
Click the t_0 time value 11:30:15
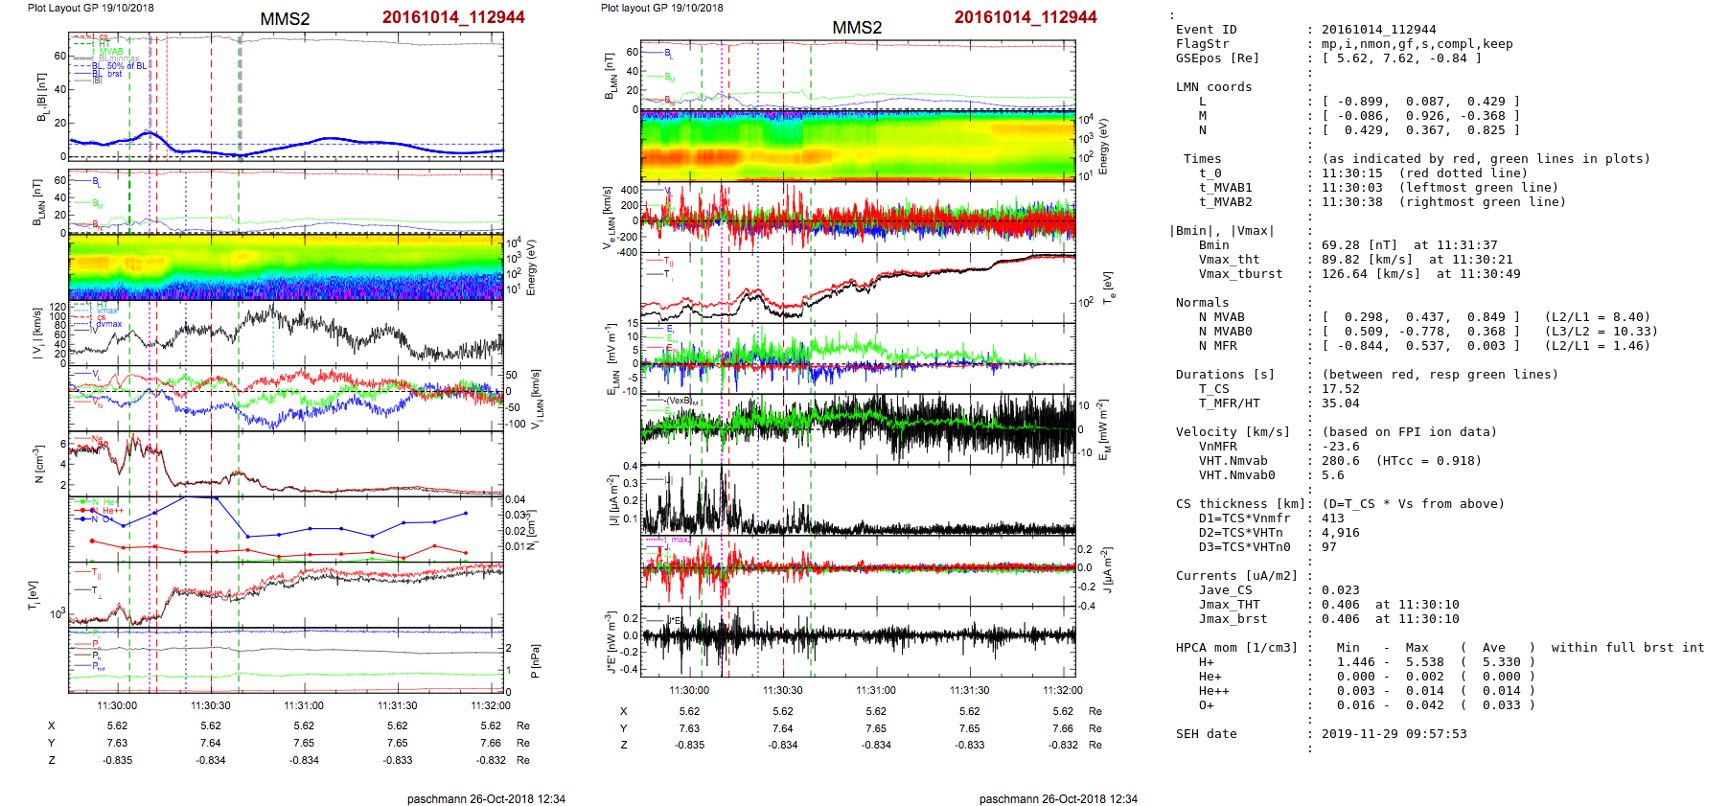point(1351,173)
